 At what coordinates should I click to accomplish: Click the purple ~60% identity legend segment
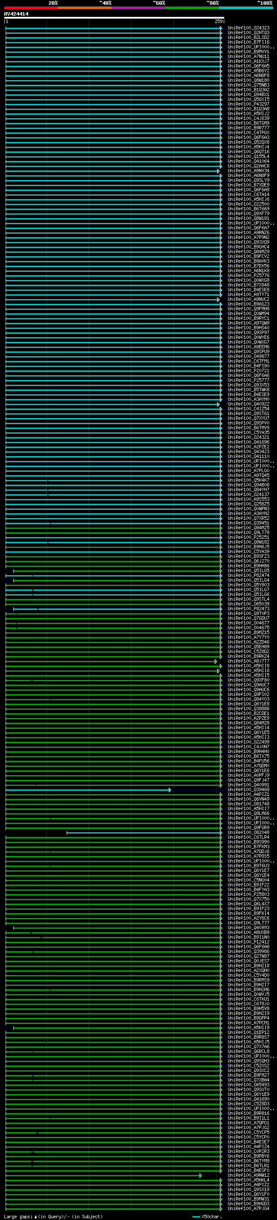pyautogui.click(x=138, y=8)
